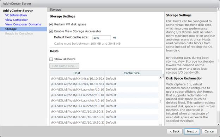220x137 pixels.
Task: Go to the View Composer step
Action: [x=17, y=20]
